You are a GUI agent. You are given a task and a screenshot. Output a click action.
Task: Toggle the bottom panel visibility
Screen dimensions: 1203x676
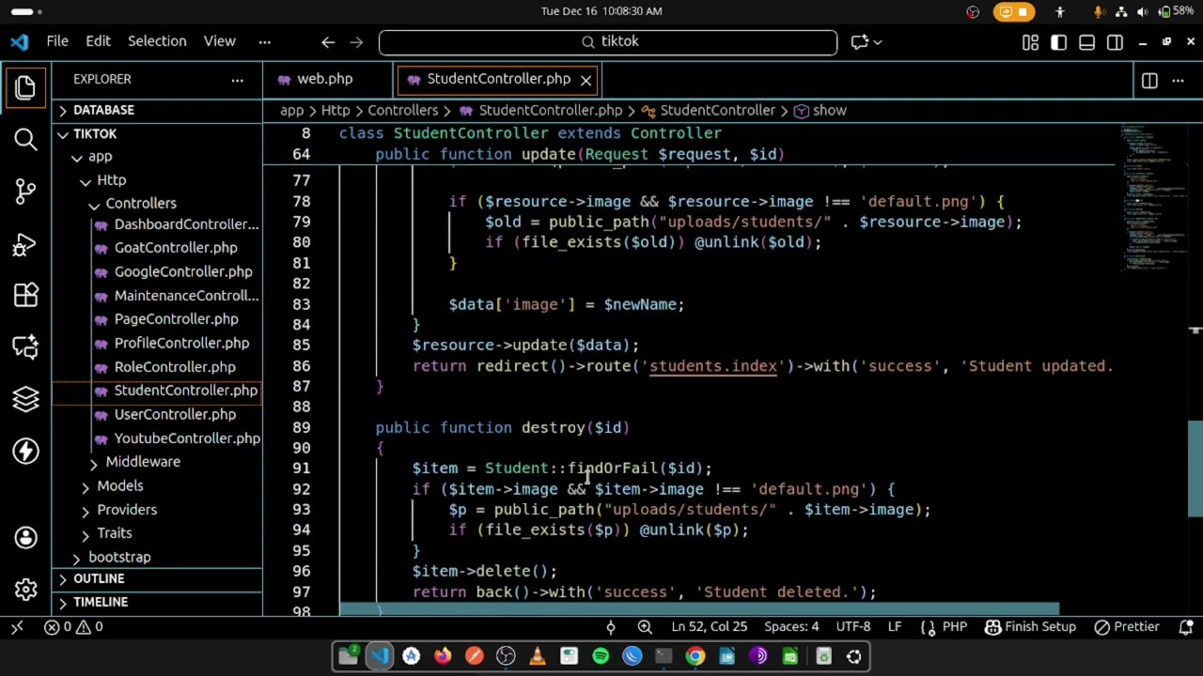coord(1086,42)
